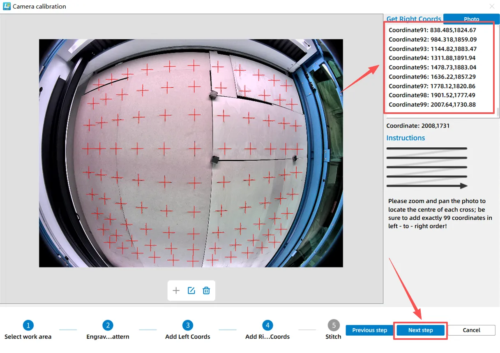
Task: Click the plus icon to add a coordinate
Action: [176, 290]
